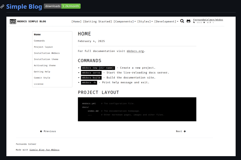Follow the mkdocs.org link
The image size is (241, 160).
[x=135, y=51]
